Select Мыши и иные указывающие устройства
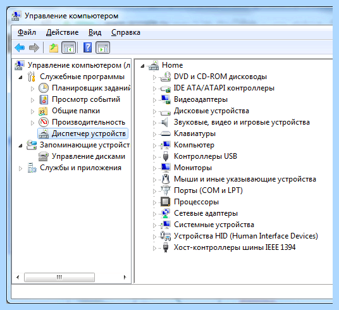339x310 pixels. tap(245, 179)
